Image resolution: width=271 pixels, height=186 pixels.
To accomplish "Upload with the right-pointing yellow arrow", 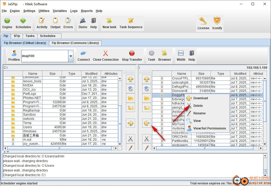I will pos(130,123).
